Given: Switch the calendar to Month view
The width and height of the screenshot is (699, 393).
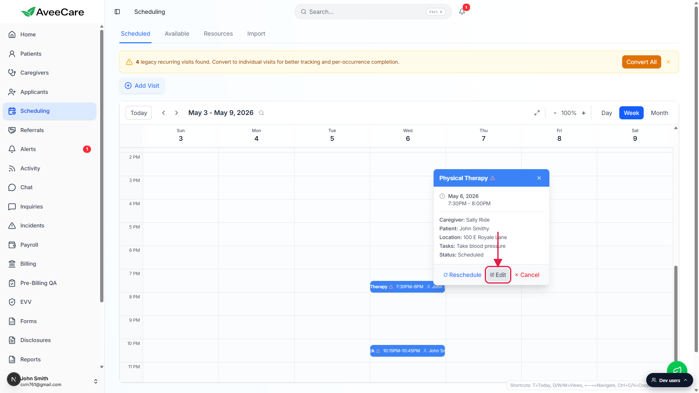Looking at the screenshot, I should point(659,113).
